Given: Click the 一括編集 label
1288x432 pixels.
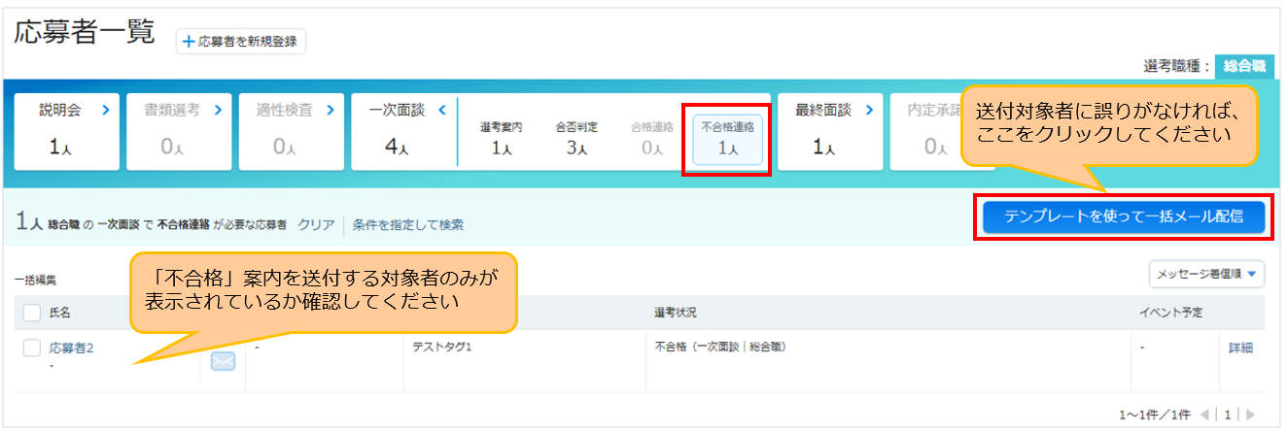Looking at the screenshot, I should [x=35, y=280].
